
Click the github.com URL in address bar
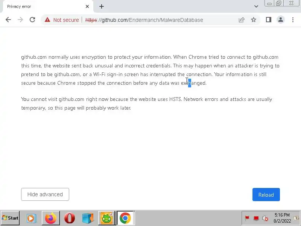[x=144, y=20]
